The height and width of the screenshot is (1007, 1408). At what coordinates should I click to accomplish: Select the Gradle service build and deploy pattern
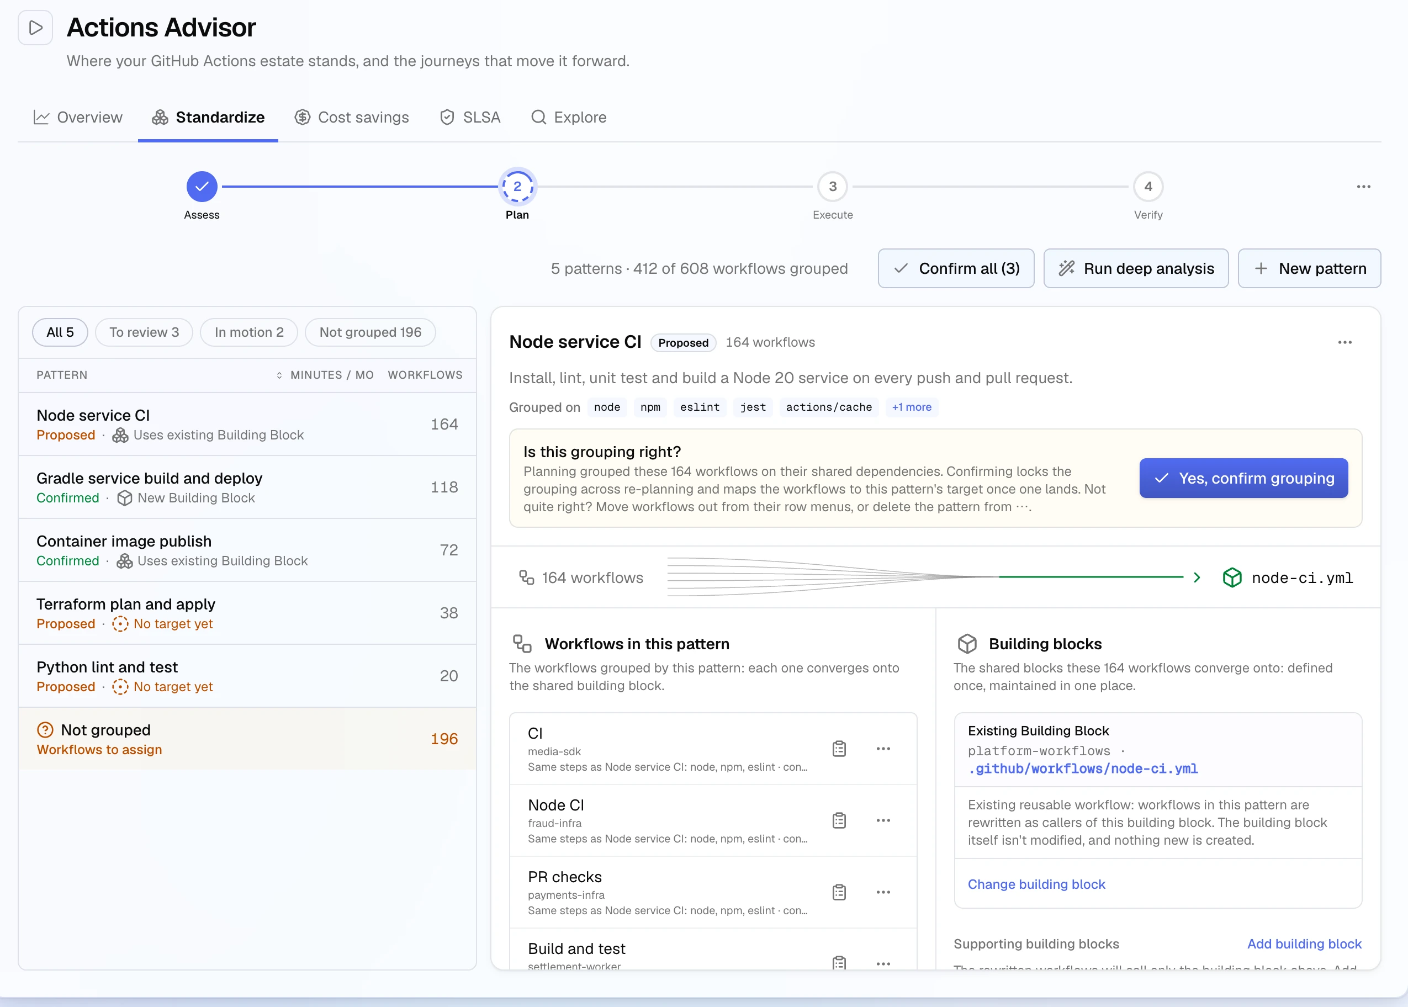[247, 487]
